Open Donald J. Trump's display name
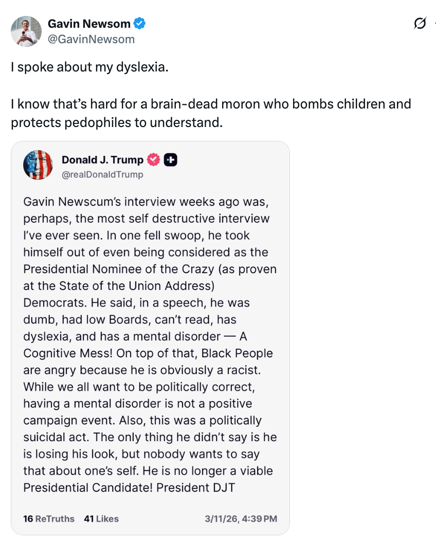 (x=102, y=159)
